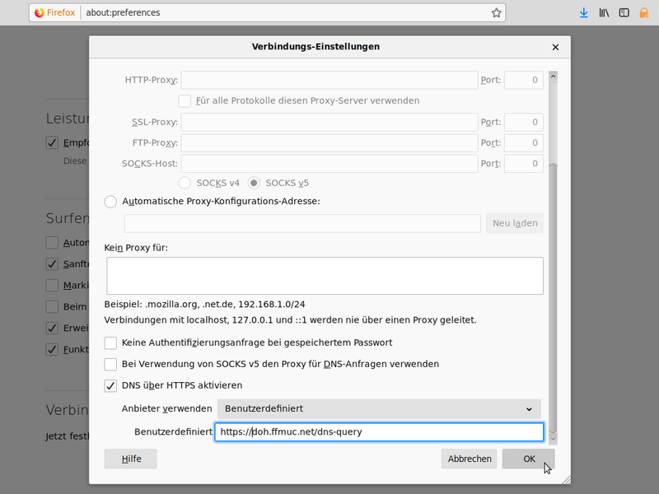Click the Hilfe button
The height and width of the screenshot is (494, 659).
(131, 459)
